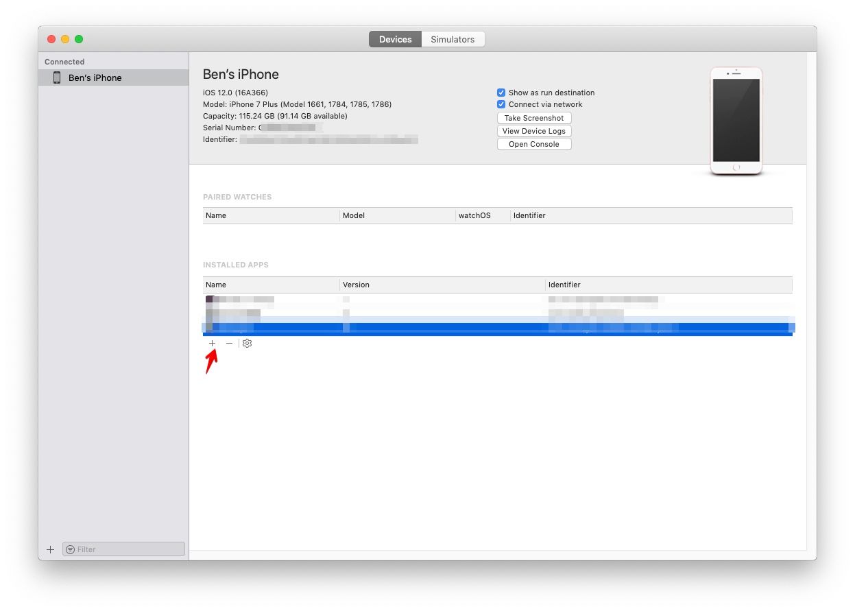Click the iPhone icon beside Ben's iPhone in sidebar
Viewport: 855px width, 611px height.
click(x=57, y=77)
